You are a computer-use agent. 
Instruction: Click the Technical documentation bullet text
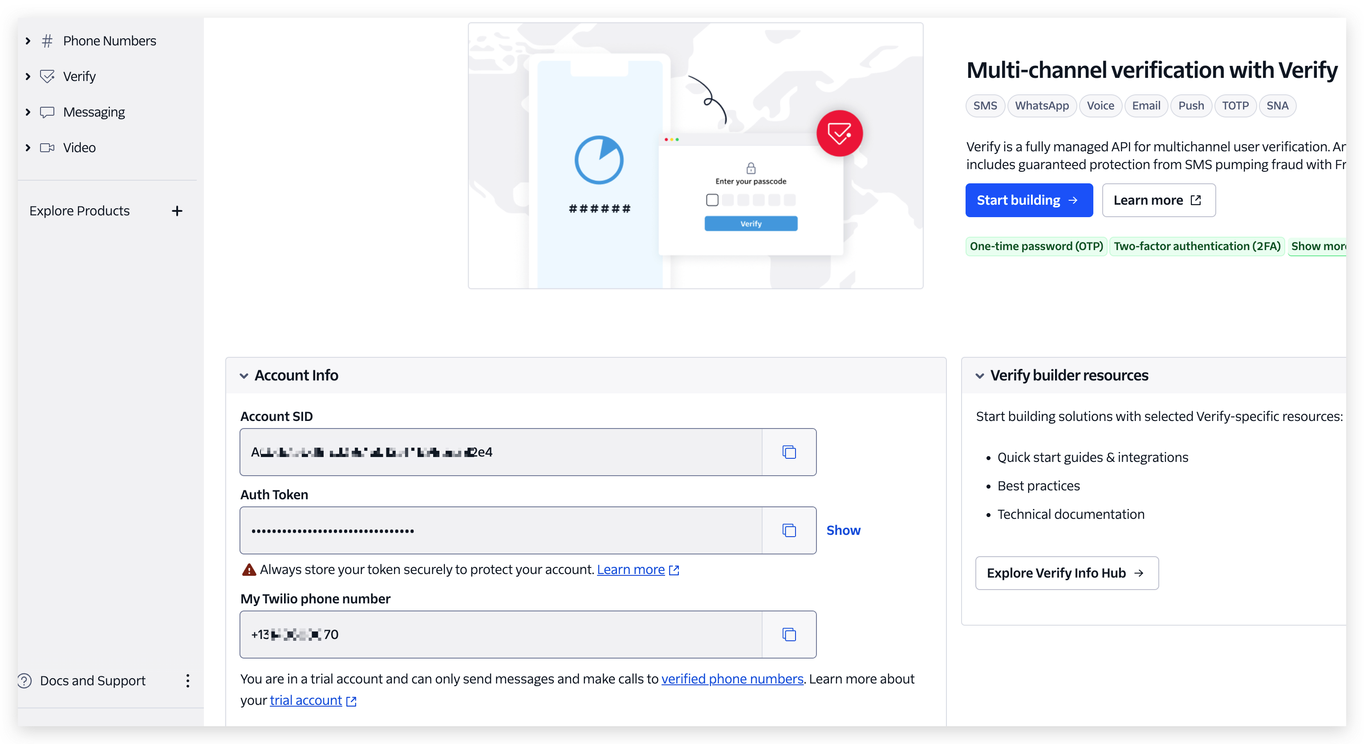(1071, 514)
